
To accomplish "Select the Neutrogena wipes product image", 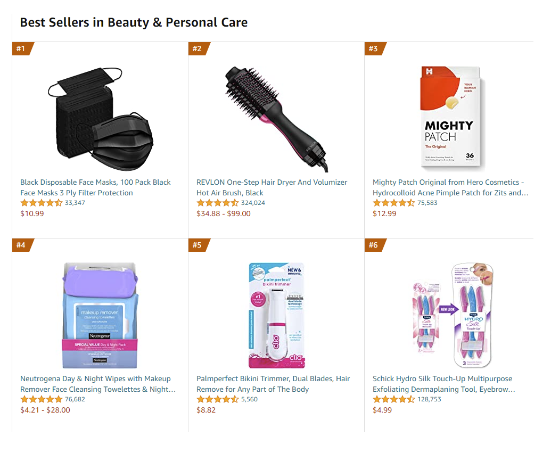I will [100, 315].
